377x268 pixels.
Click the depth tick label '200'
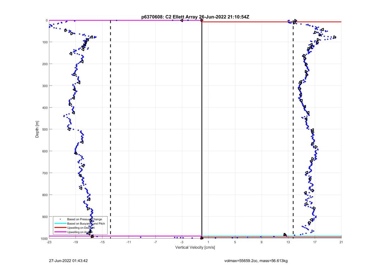[x=45, y=64]
